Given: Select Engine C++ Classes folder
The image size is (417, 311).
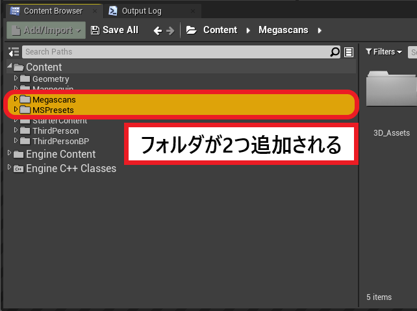Looking at the screenshot, I should [x=71, y=169].
